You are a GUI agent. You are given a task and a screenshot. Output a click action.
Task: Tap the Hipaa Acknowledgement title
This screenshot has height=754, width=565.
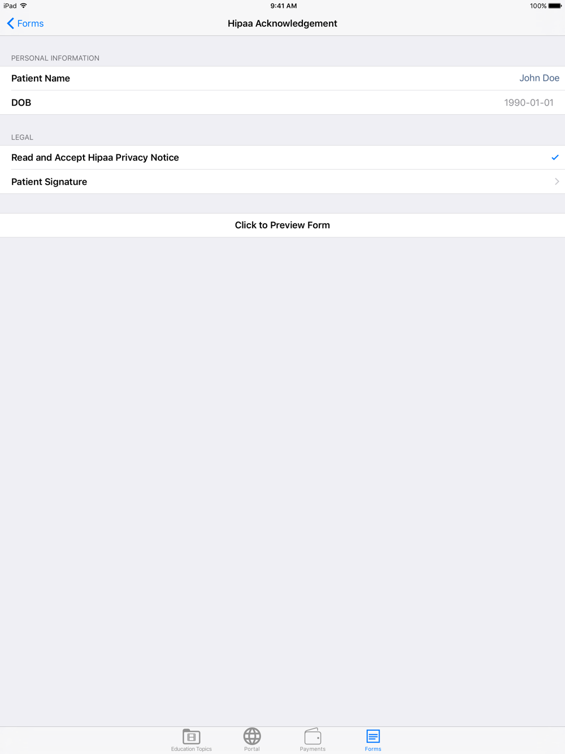(282, 23)
